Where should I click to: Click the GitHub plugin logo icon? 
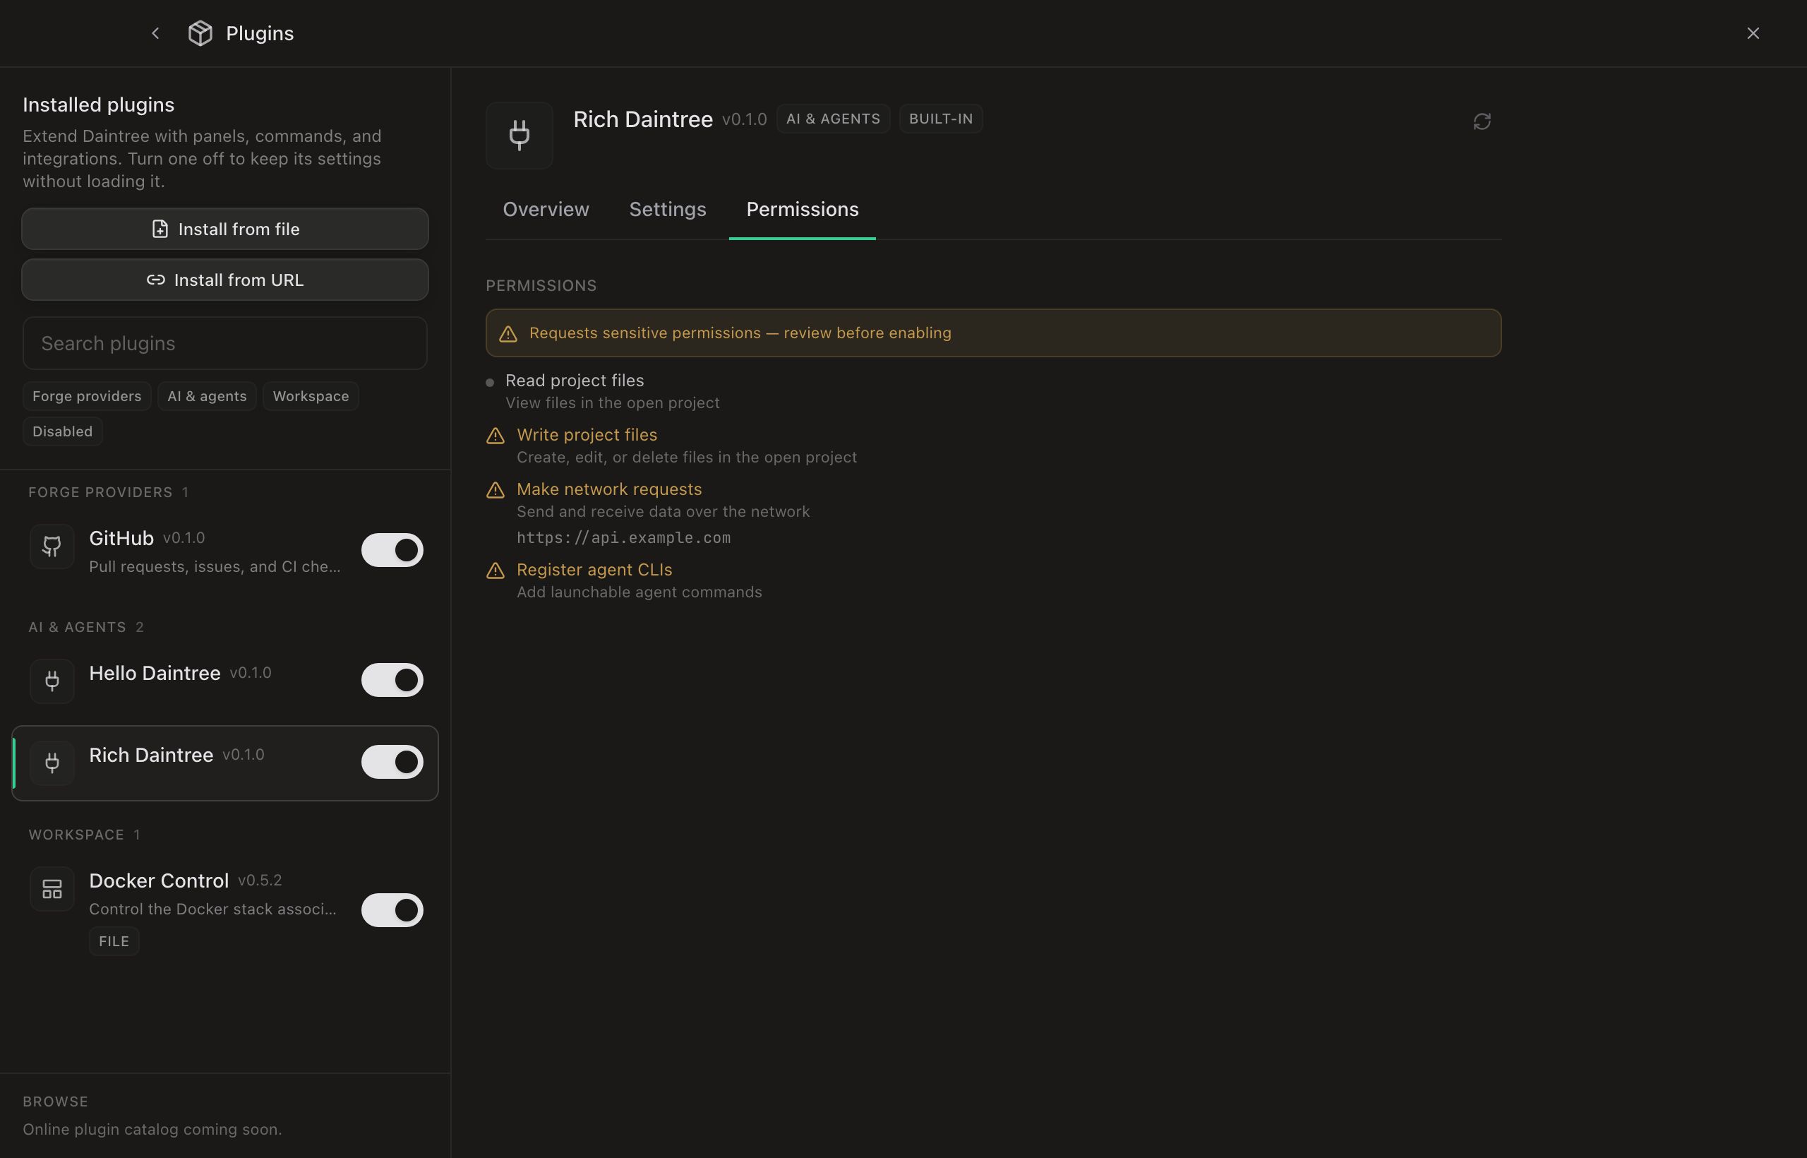coord(52,547)
